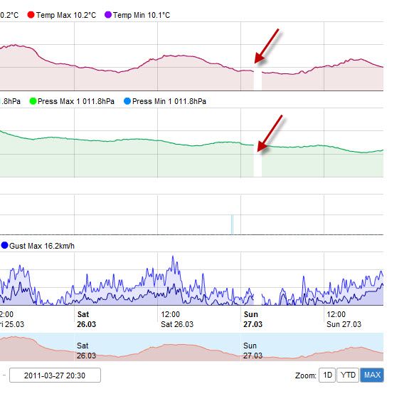Click the Temp Min 10.1°C legend label
Screen dimensions: 409x394
pos(142,15)
